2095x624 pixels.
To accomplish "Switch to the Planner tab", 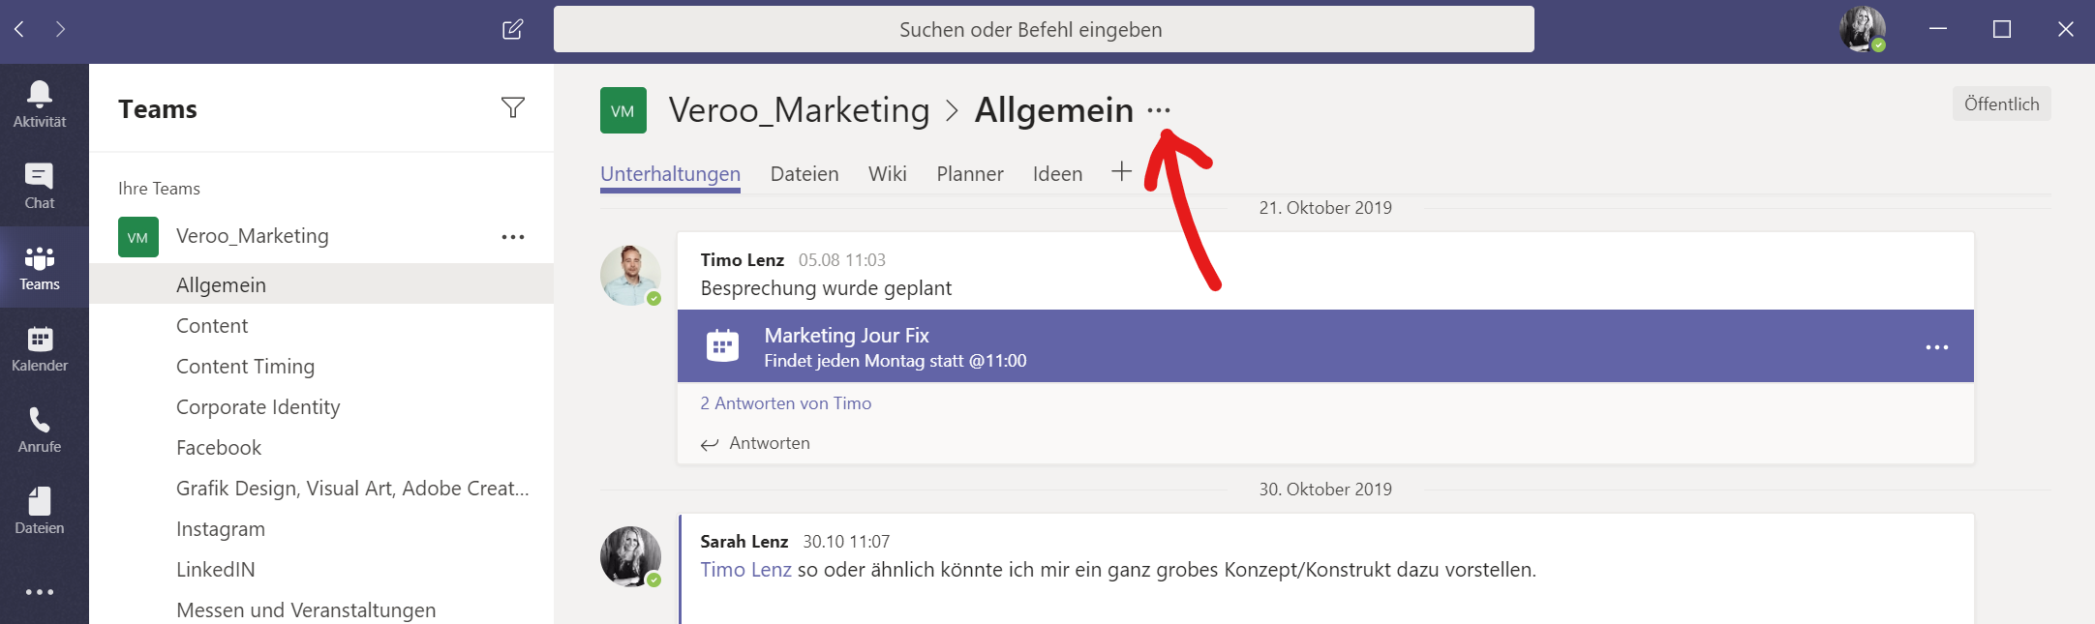I will pos(970,174).
